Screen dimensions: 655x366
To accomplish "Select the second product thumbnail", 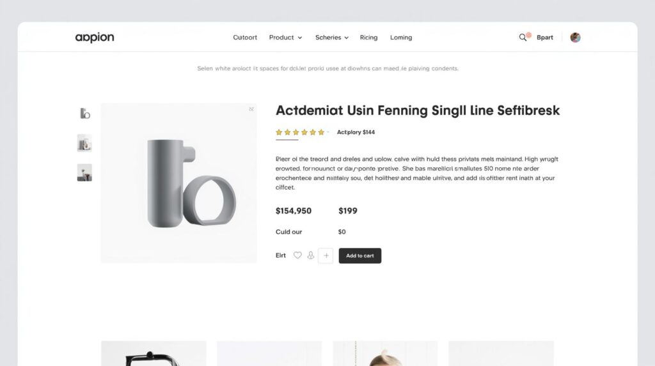I will 84,143.
